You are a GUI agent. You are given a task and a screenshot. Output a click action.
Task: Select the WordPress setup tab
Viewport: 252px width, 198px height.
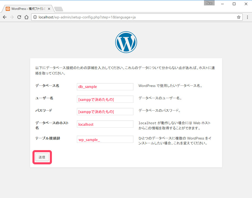[x=28, y=9]
